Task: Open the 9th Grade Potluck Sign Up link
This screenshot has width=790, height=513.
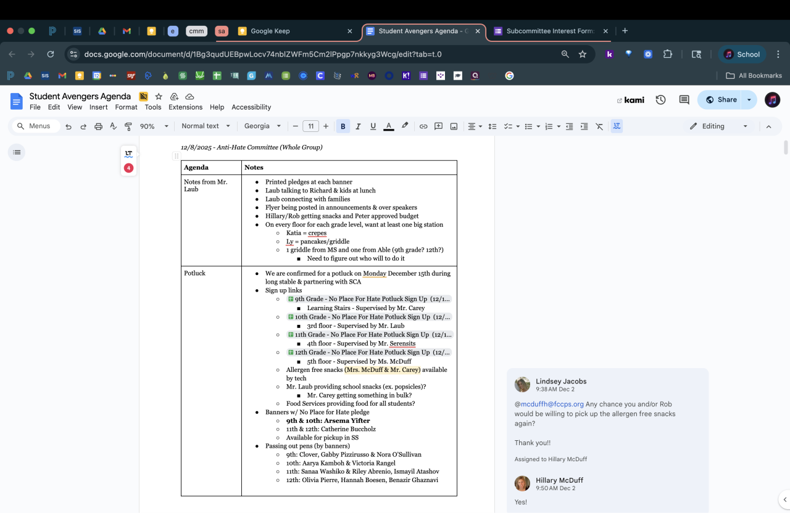Action: coord(369,299)
